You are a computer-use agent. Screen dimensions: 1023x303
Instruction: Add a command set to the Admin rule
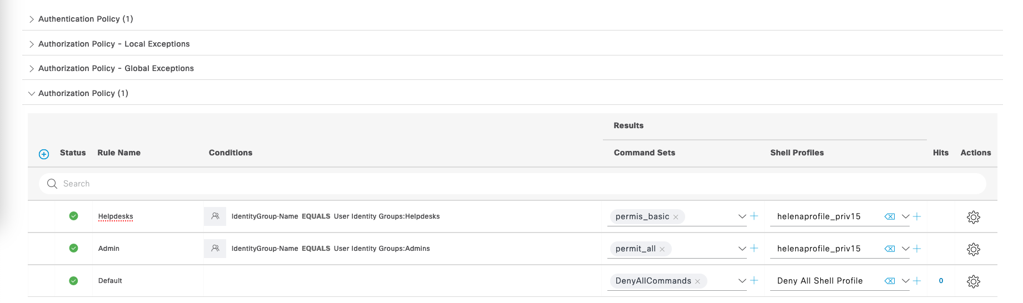(x=754, y=249)
